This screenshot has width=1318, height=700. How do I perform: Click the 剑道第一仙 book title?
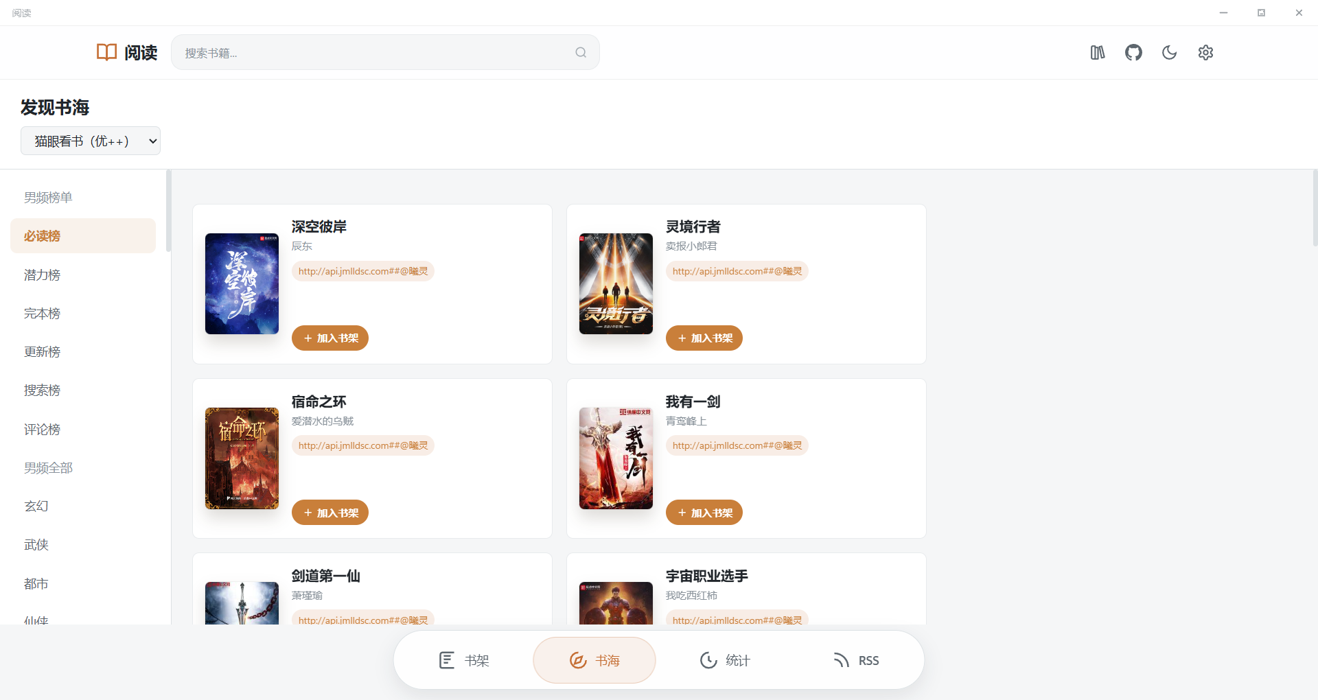(x=326, y=576)
